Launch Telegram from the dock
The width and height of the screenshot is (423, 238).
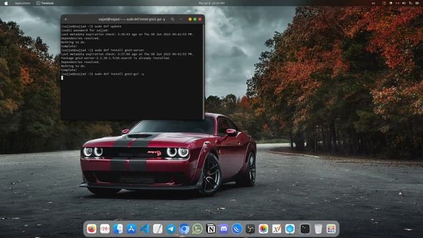pyautogui.click(x=171, y=229)
